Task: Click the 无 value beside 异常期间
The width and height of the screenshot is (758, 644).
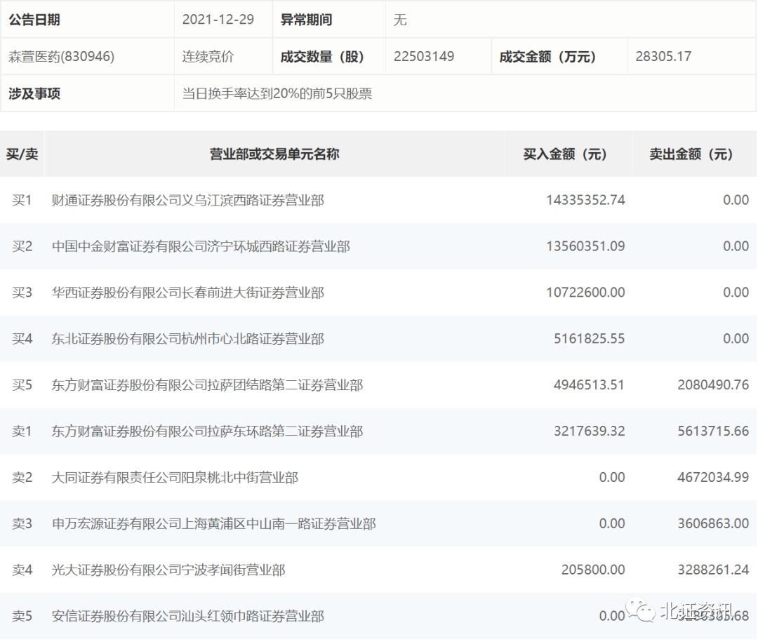Action: [x=400, y=20]
